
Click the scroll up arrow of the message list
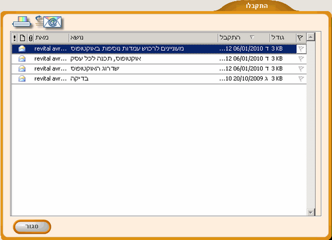(311, 37)
